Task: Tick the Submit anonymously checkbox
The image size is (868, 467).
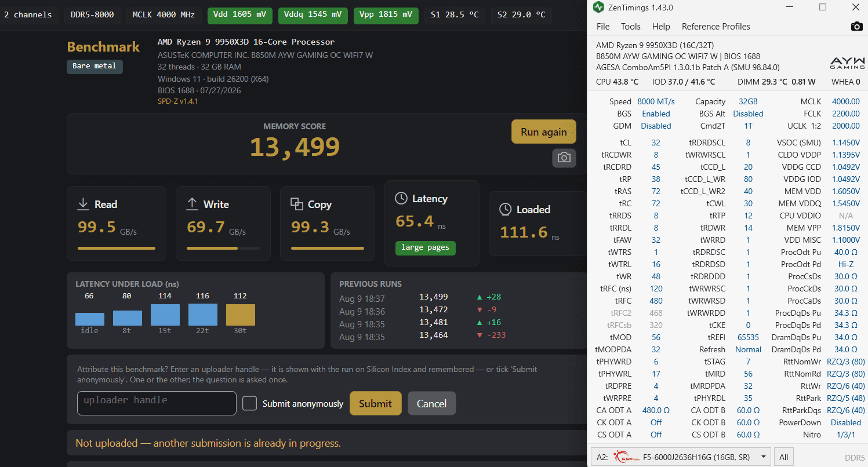Action: [x=249, y=403]
